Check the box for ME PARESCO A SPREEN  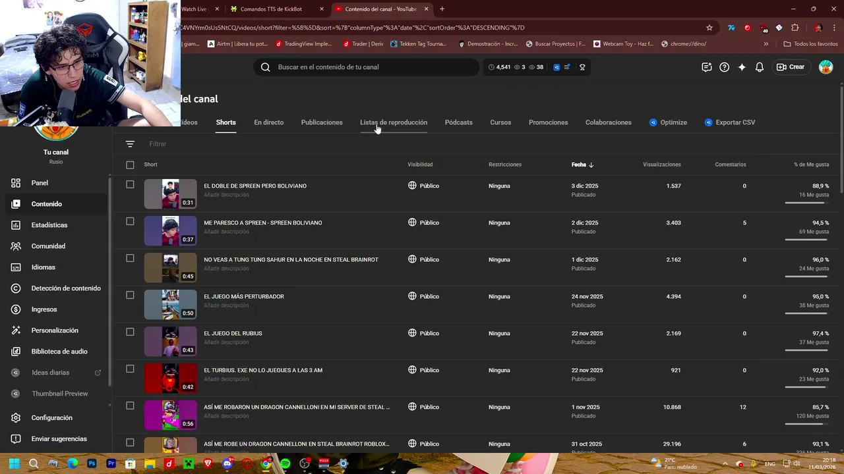point(130,222)
